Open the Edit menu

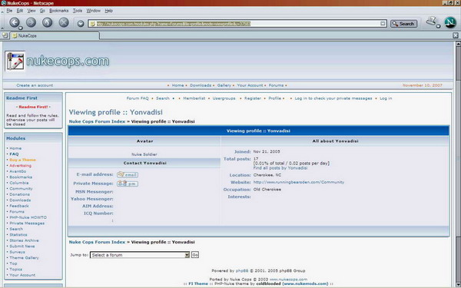[20, 11]
